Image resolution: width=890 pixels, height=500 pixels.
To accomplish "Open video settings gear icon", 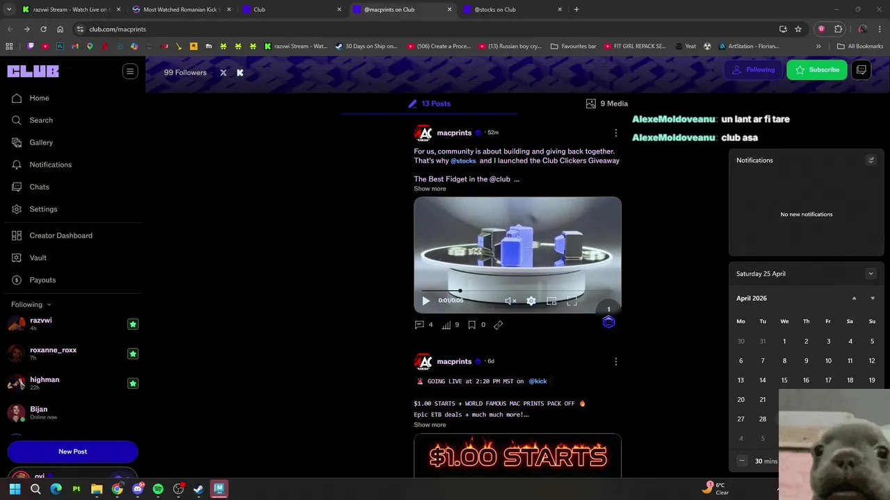I will point(531,301).
